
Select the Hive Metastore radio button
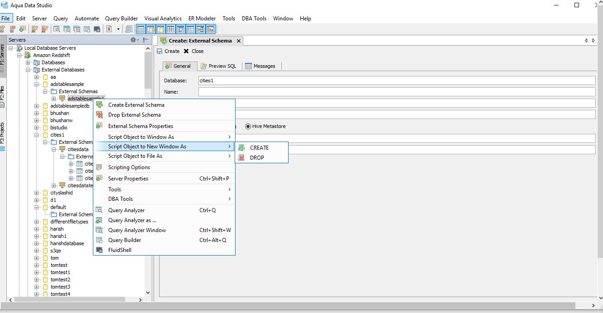248,126
